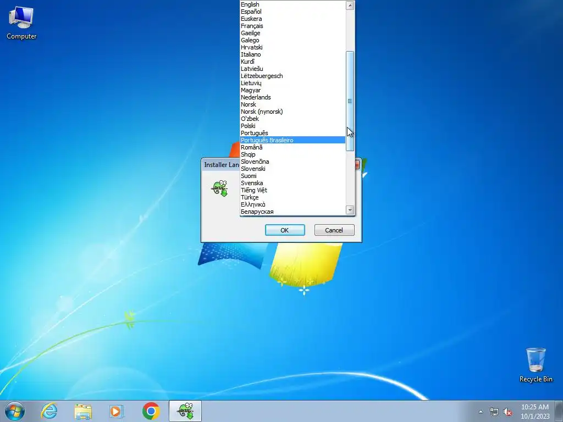Choose Hrvatski in the dropdown list

(292, 47)
